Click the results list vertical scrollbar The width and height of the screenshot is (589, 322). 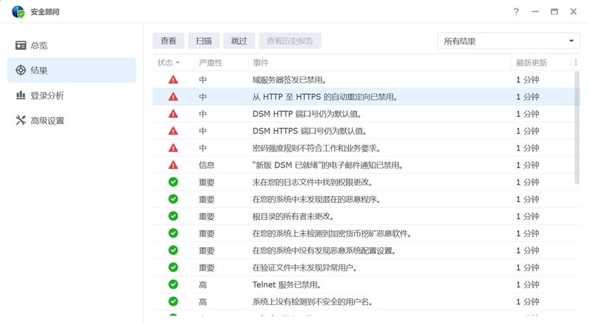click(577, 128)
